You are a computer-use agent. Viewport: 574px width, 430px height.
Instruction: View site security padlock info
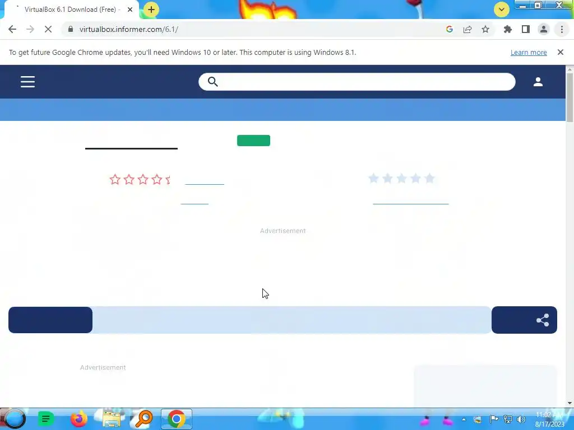click(x=71, y=29)
